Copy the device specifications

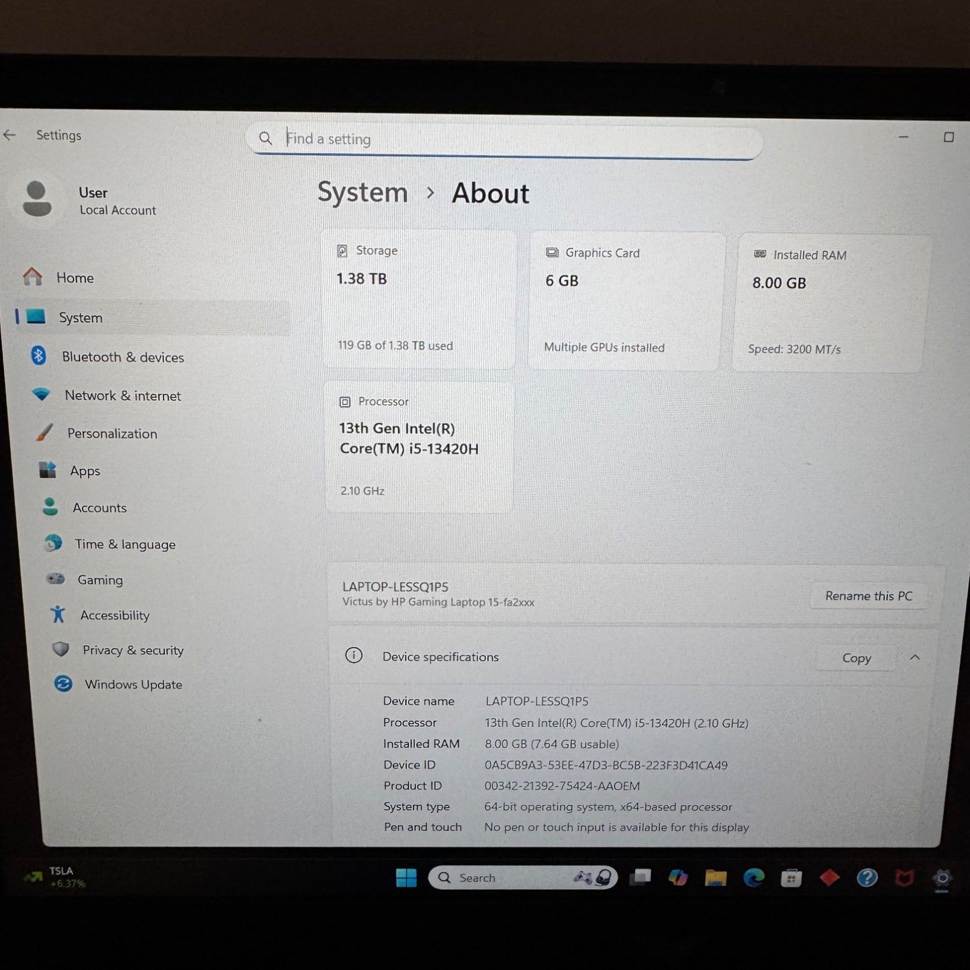857,659
